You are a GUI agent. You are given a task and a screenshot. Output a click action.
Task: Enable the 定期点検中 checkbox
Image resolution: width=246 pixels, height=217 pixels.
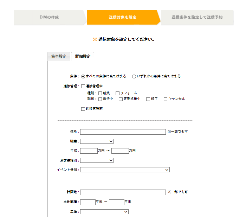click(x=121, y=99)
